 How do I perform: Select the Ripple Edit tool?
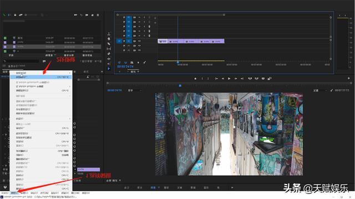(x=109, y=59)
